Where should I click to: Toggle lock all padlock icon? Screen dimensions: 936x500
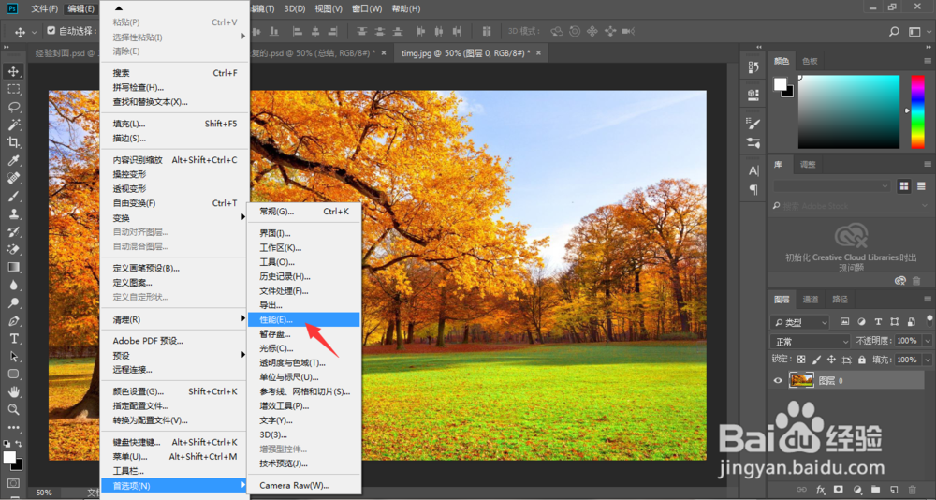coord(861,360)
